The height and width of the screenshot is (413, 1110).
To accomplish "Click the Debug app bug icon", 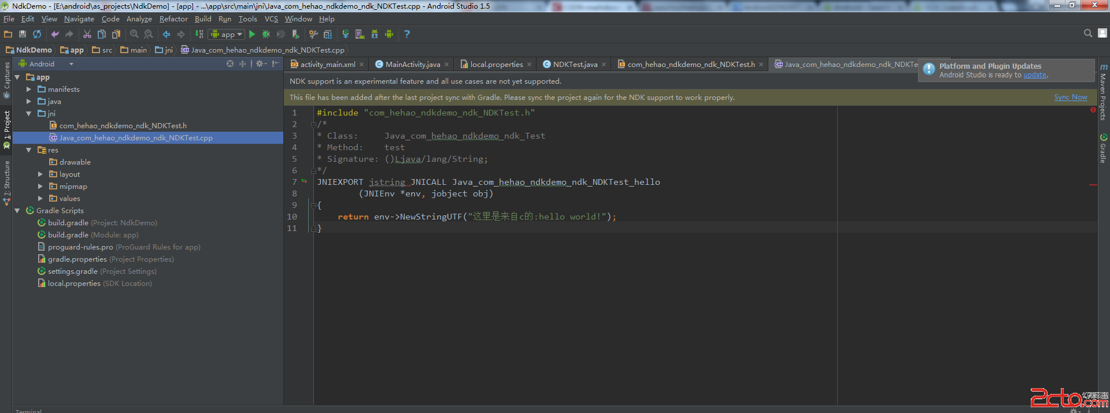I will (266, 35).
